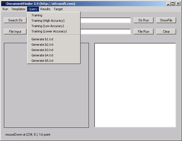Close the open Query menu
The height and width of the screenshot is (141, 182).
(33, 9)
